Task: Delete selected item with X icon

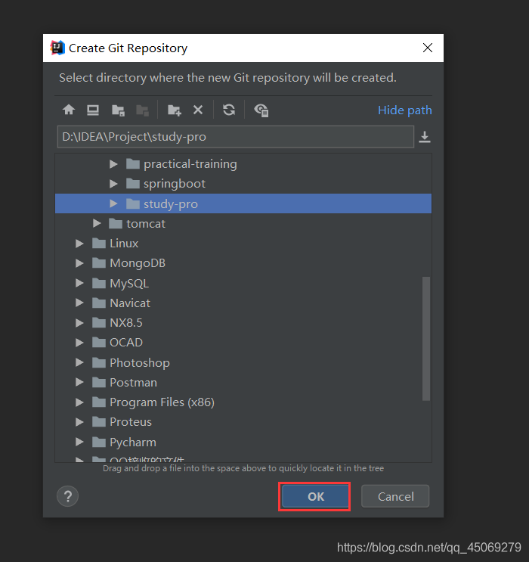Action: coord(198,110)
